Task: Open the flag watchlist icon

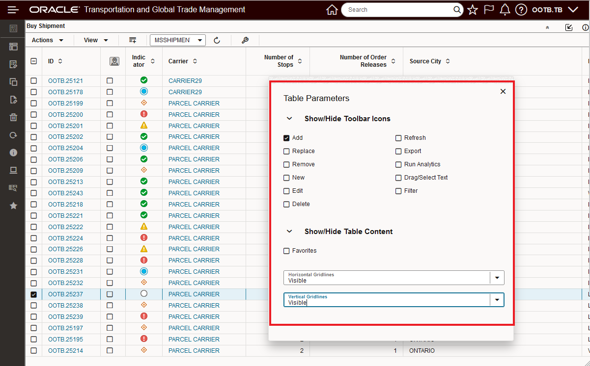Action: click(489, 10)
